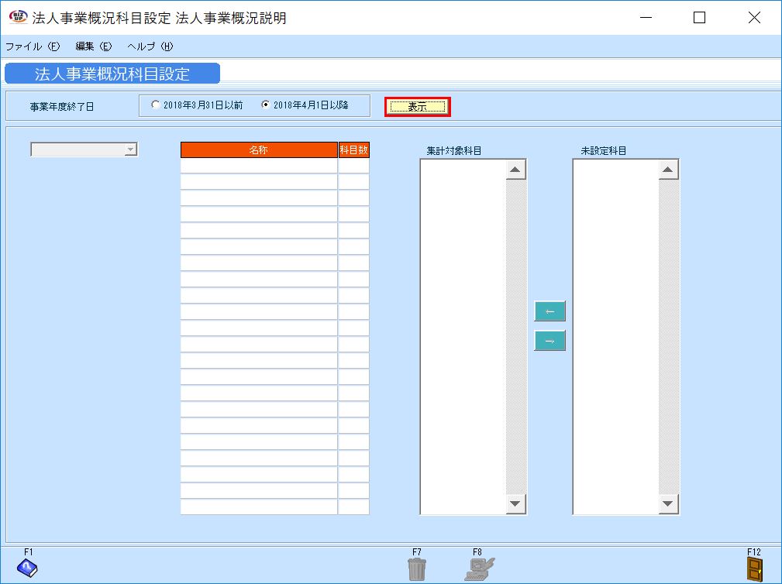782x584 pixels.
Task: Click the F8 computer registration icon
Action: [x=479, y=569]
